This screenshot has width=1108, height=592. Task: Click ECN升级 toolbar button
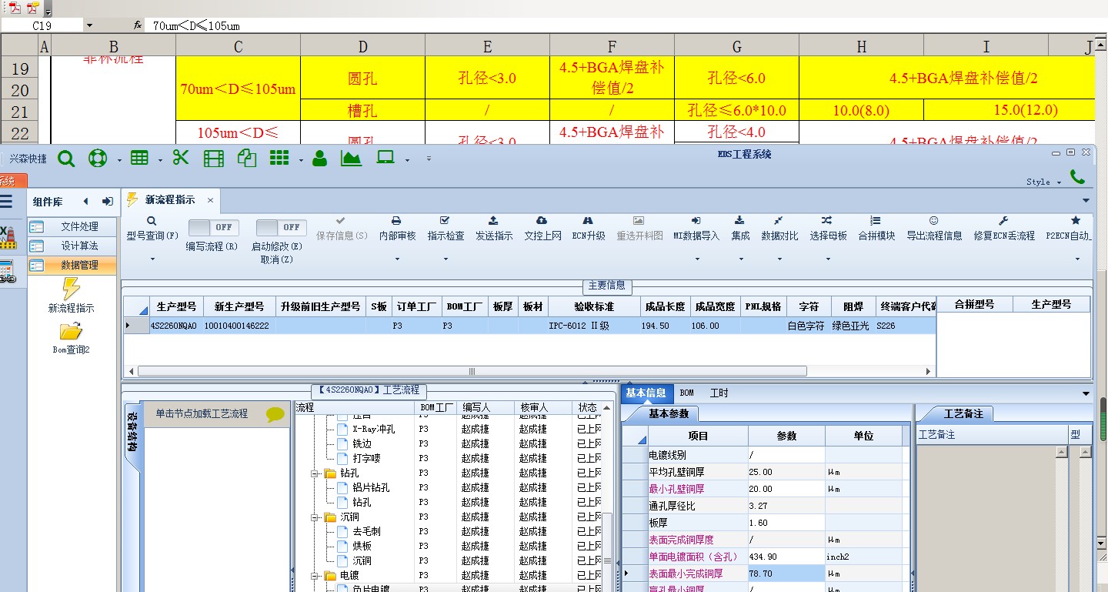[589, 229]
